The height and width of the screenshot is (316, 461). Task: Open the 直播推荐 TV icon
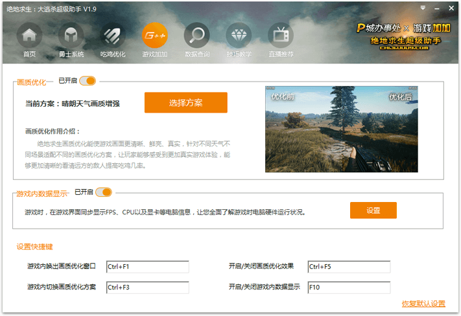[x=281, y=35]
